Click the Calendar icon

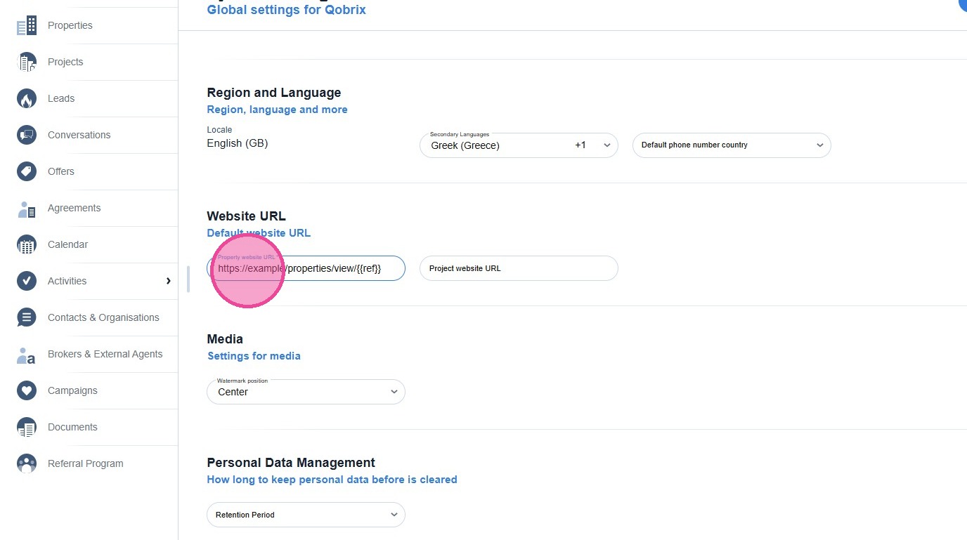[27, 245]
